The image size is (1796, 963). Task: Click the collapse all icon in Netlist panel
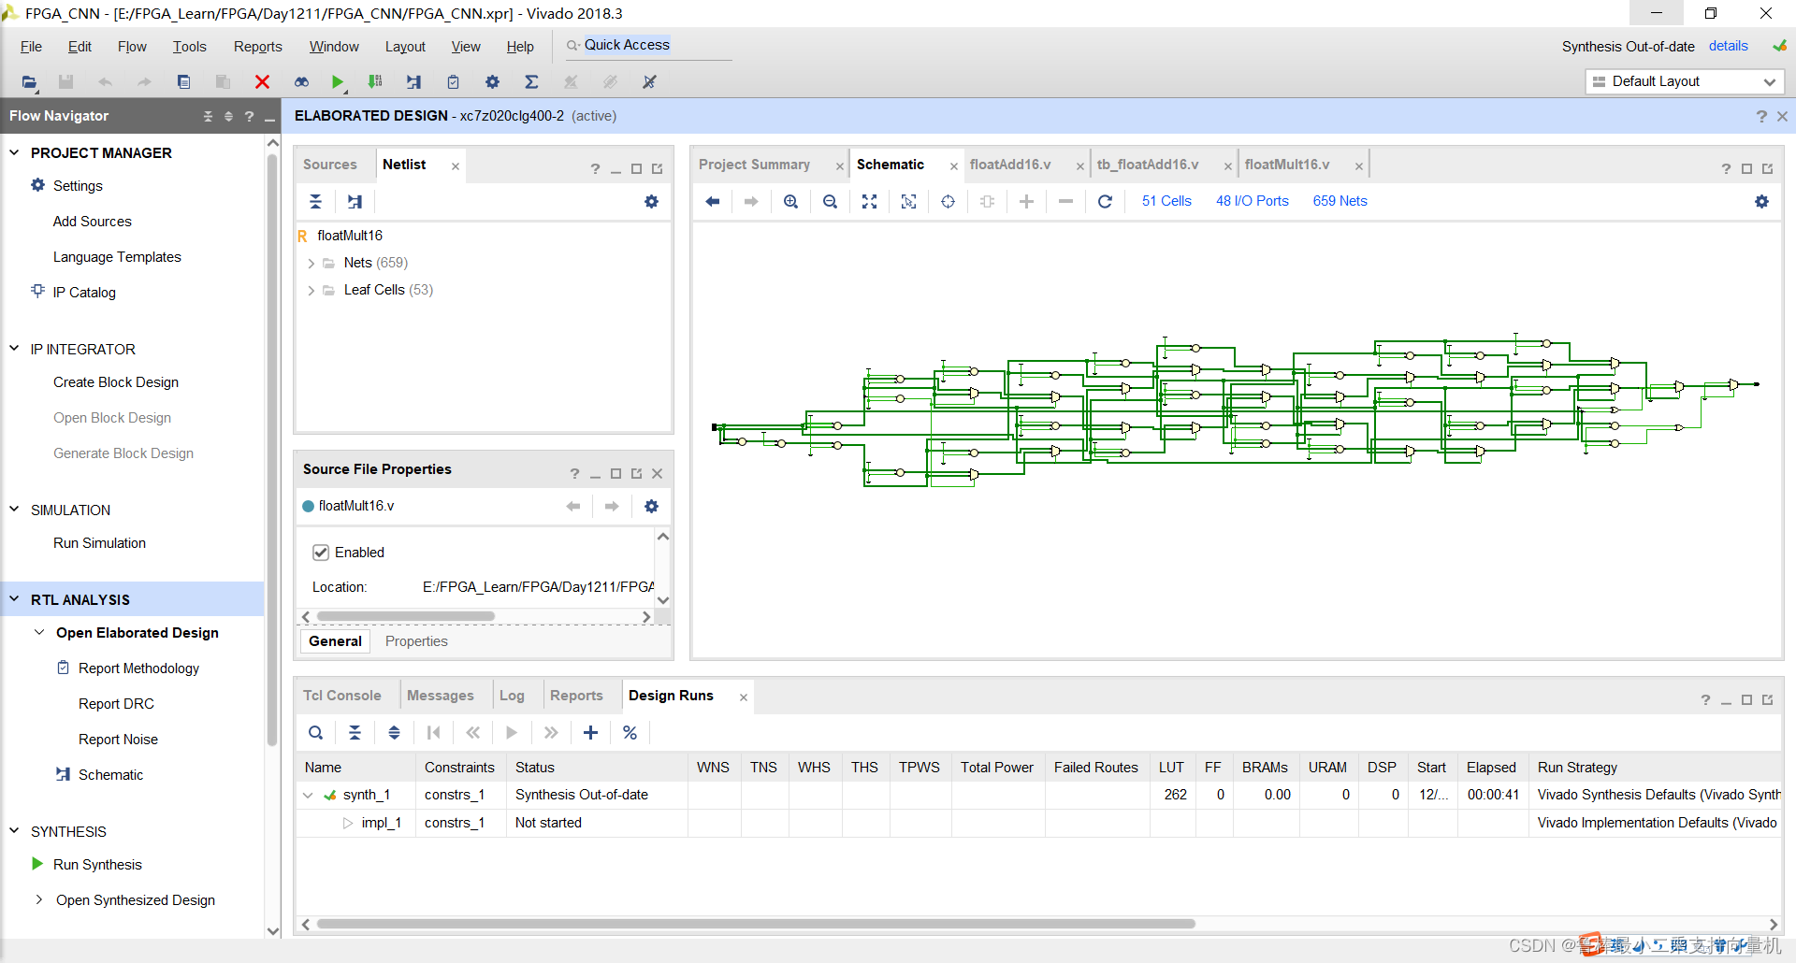click(315, 201)
